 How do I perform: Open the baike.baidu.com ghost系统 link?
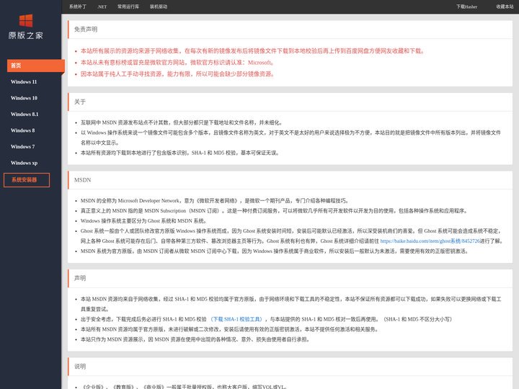point(430,241)
